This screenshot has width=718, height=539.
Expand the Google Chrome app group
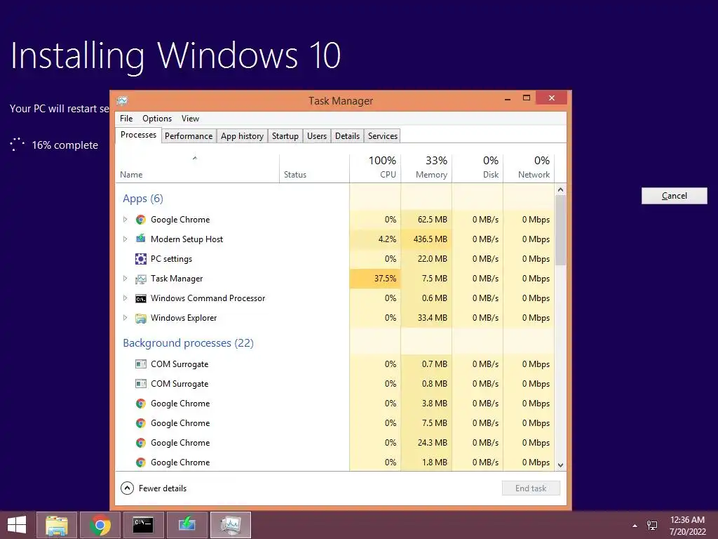point(125,220)
